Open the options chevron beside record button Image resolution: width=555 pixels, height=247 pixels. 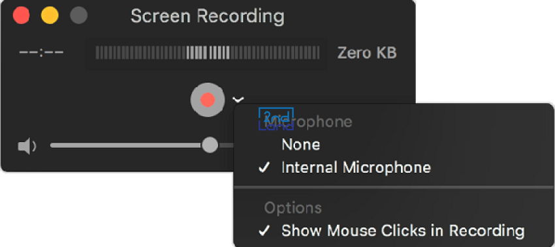tap(238, 100)
